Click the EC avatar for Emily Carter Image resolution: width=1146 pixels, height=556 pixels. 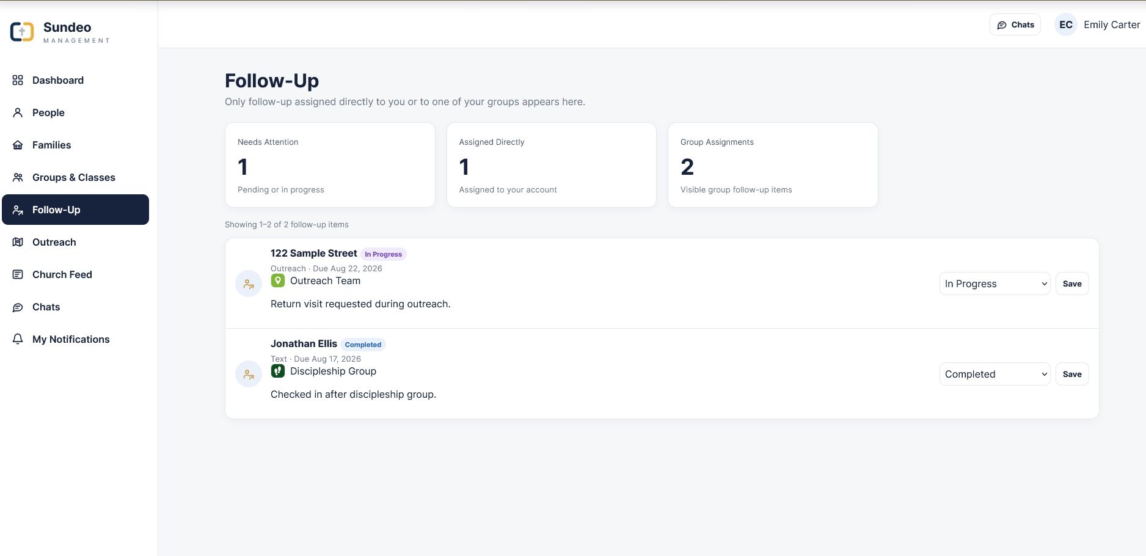[1066, 24]
